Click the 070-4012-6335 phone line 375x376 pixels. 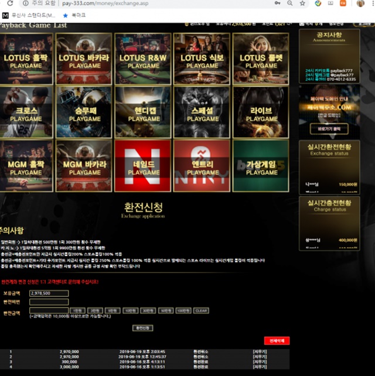(330, 79)
